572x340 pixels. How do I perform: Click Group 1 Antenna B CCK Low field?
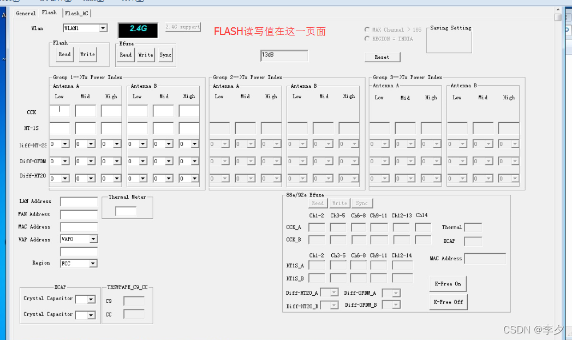pyautogui.click(x=138, y=111)
